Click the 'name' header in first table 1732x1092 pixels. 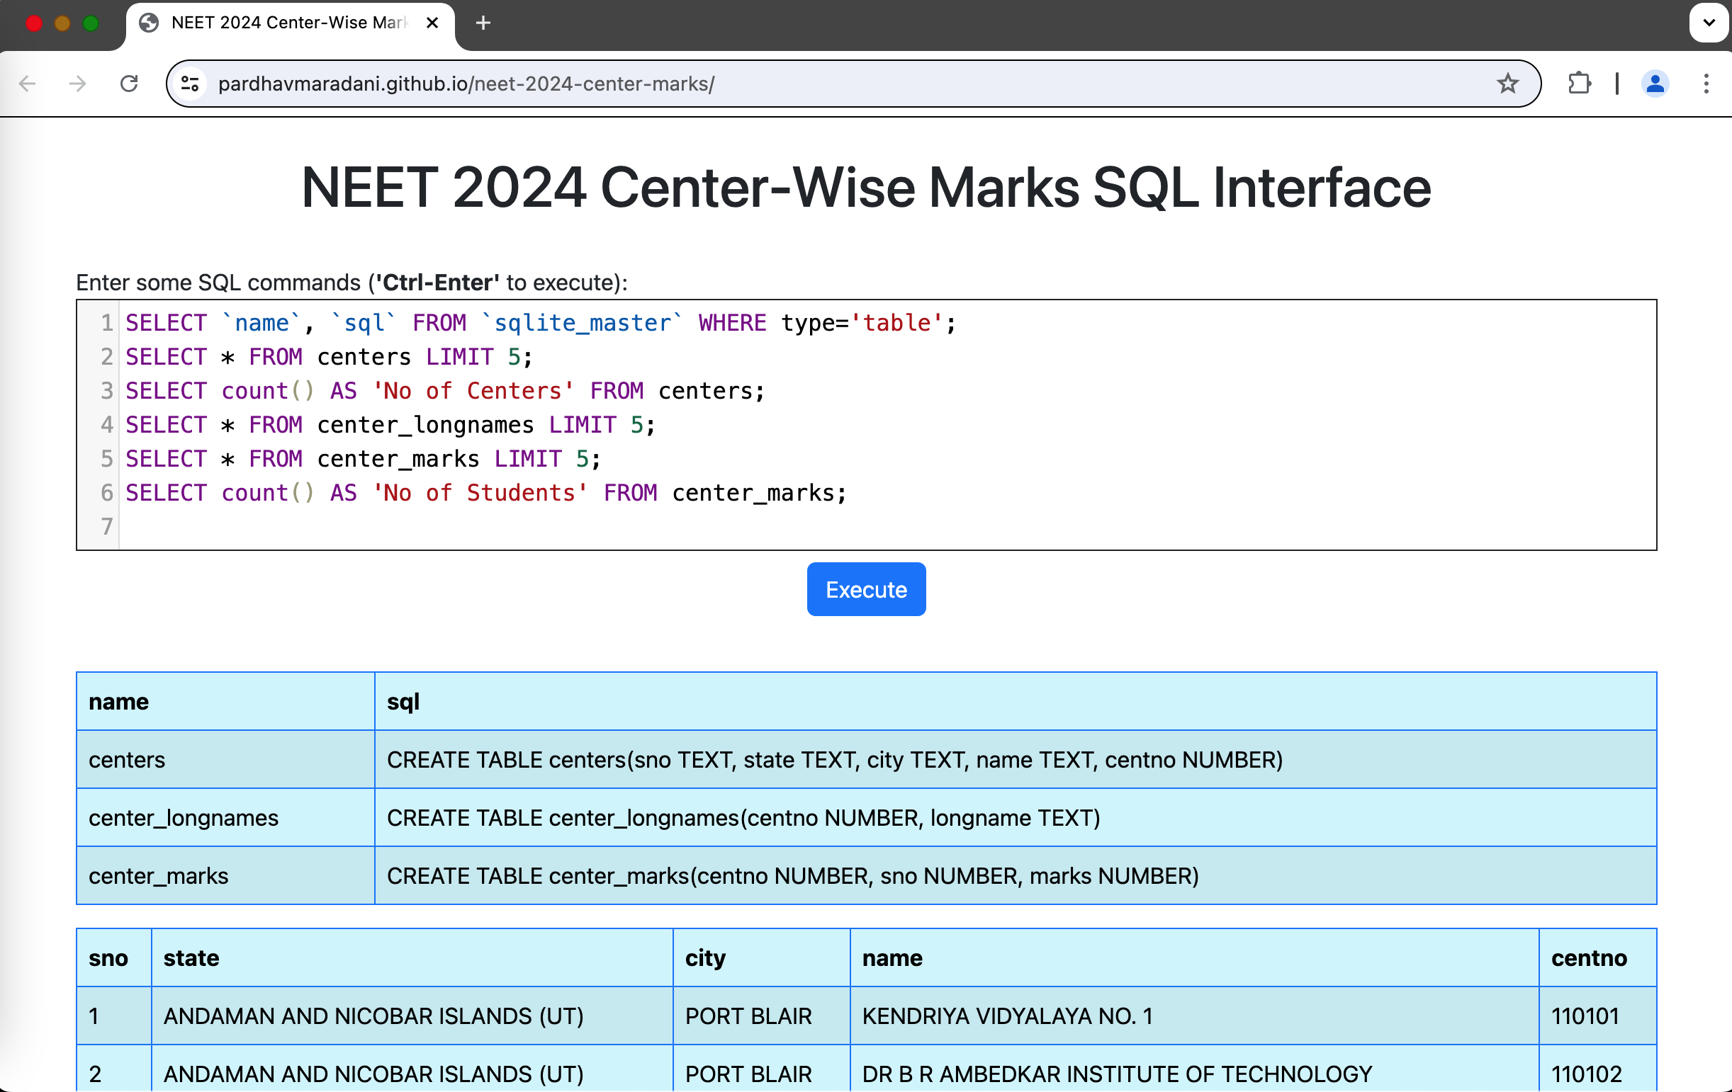pyautogui.click(x=226, y=701)
